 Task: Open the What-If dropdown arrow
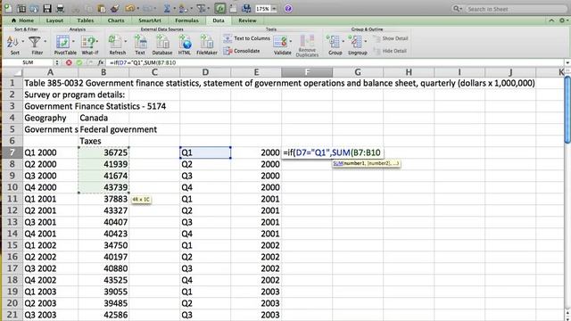tap(97, 42)
